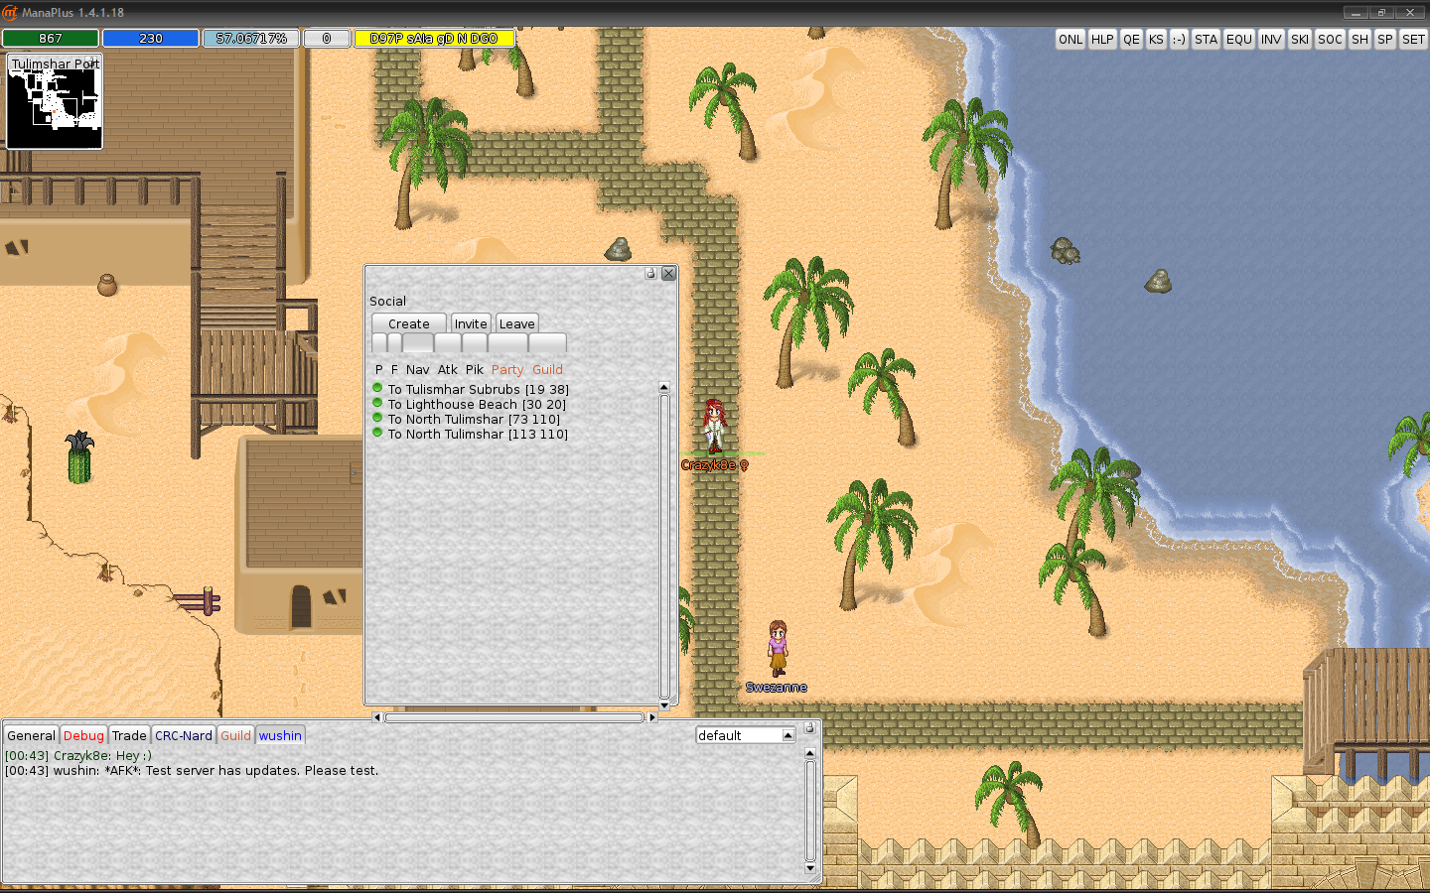Open the SKI skills window
Viewport: 1430px width, 893px height.
click(x=1300, y=39)
